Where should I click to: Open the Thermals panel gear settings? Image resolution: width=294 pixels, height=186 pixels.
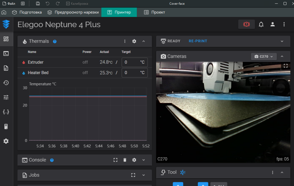point(134,41)
